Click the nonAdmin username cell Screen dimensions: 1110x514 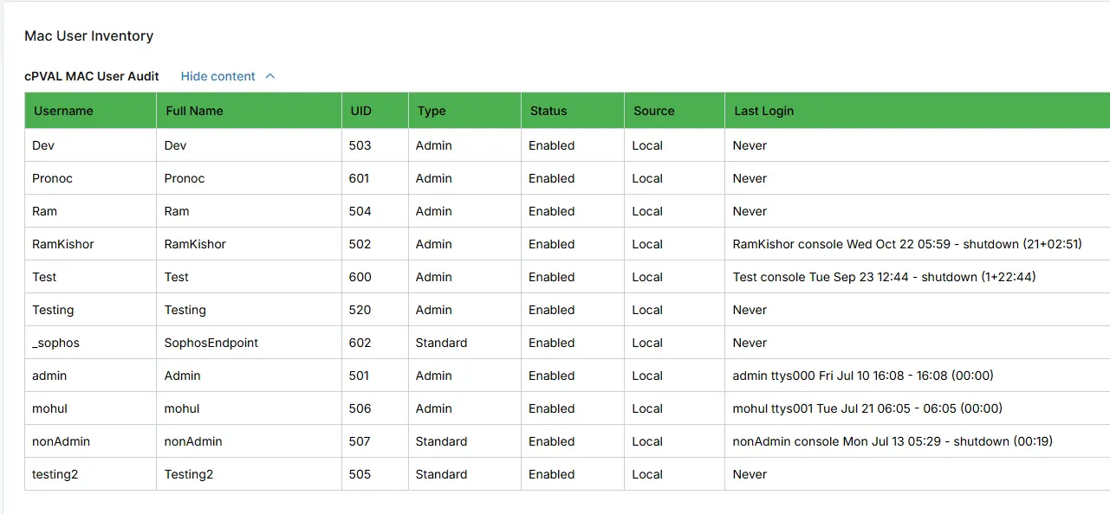90,441
